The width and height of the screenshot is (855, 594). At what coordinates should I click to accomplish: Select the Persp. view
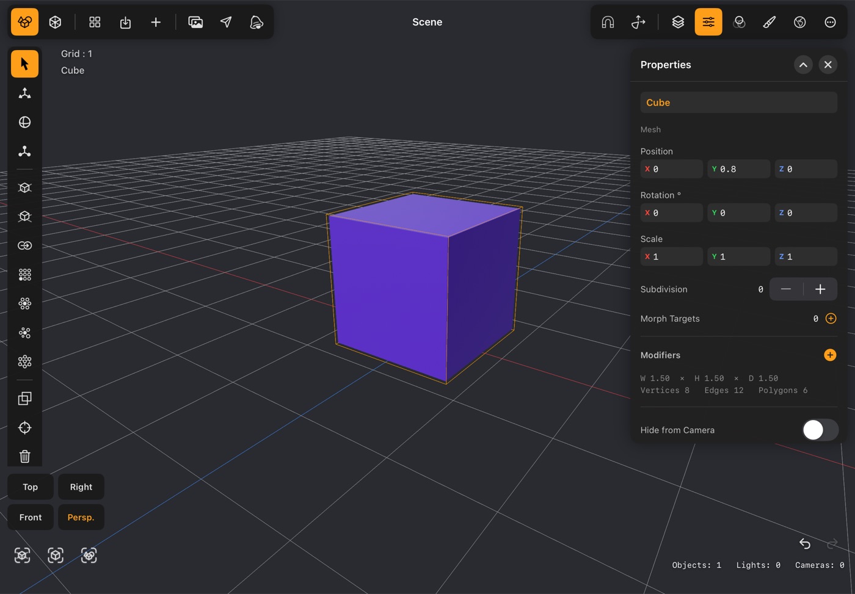(x=81, y=517)
